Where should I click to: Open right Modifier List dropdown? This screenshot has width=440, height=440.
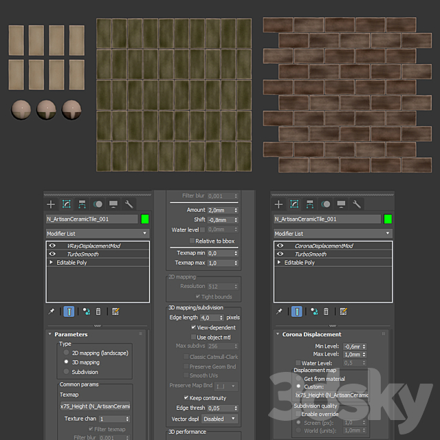tap(333, 234)
